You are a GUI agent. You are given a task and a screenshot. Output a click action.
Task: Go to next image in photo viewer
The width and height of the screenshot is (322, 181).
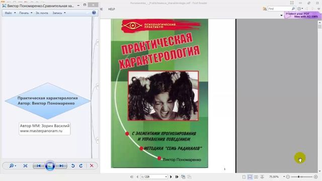click(x=61, y=166)
